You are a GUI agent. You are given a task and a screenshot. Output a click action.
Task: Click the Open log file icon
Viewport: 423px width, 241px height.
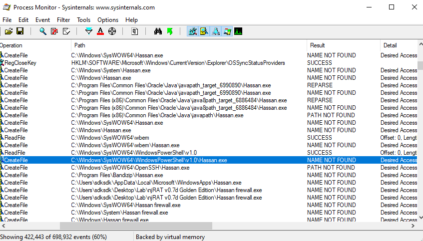click(x=9, y=31)
